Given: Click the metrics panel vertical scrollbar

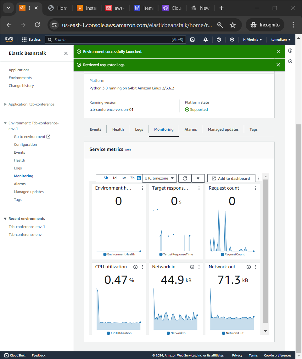Looking at the screenshot, I should pyautogui.click(x=266, y=251).
